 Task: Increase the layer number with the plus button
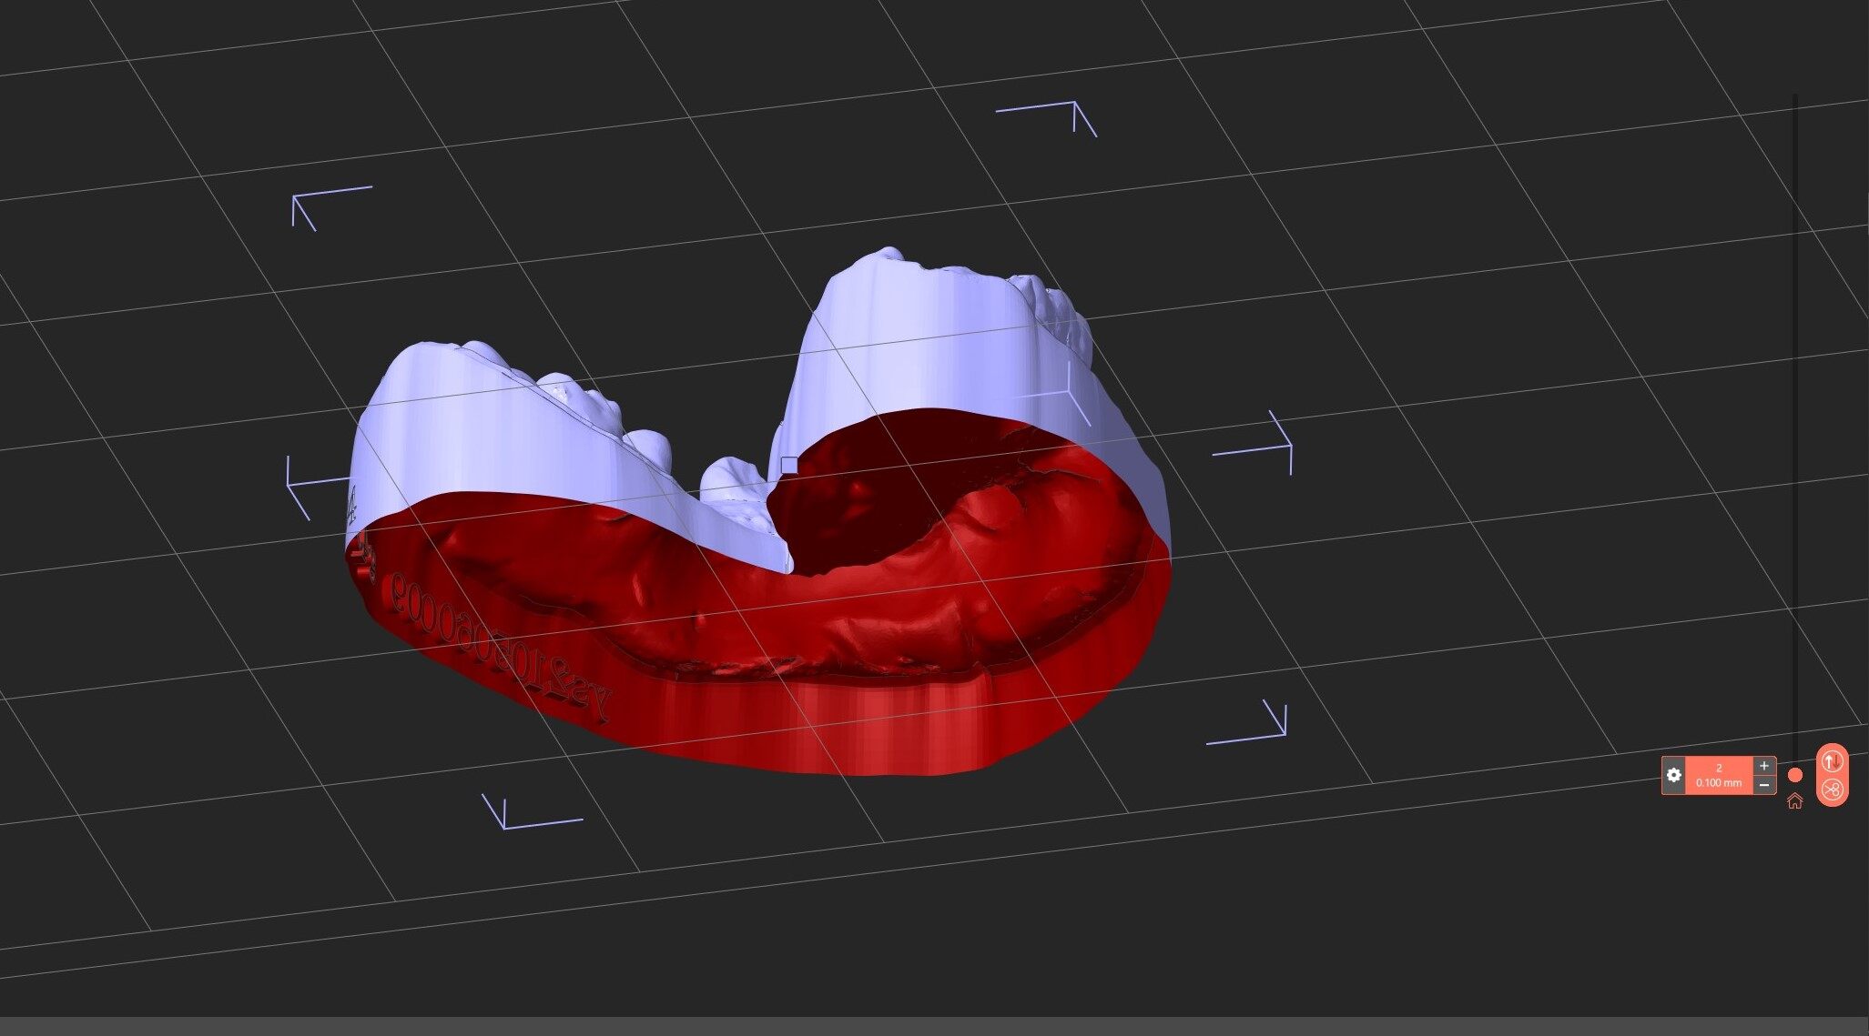click(1763, 766)
